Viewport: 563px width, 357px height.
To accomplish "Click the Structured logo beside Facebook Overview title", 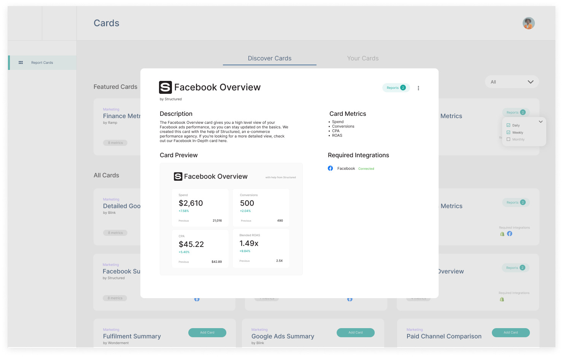I will 165,87.
